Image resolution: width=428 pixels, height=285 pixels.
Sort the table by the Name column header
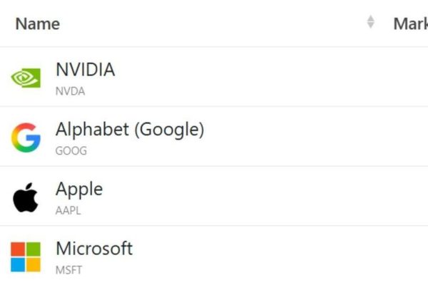click(x=38, y=24)
